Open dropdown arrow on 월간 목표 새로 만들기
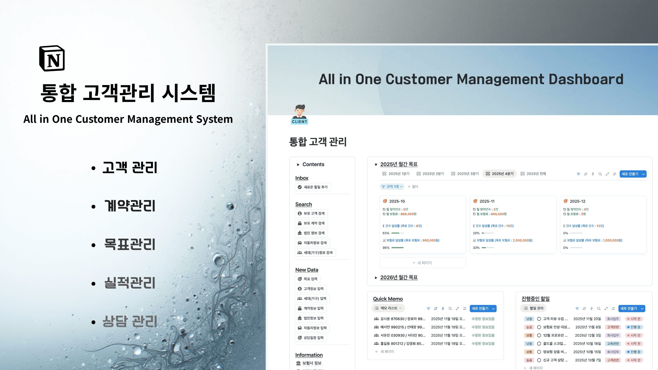The image size is (658, 370). (x=643, y=174)
